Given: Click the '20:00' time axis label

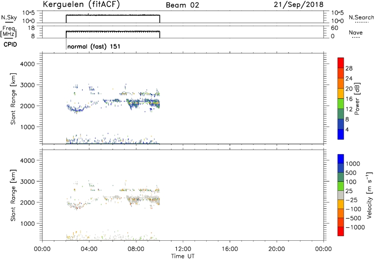Looking at the screenshot, I should click(x=277, y=249).
